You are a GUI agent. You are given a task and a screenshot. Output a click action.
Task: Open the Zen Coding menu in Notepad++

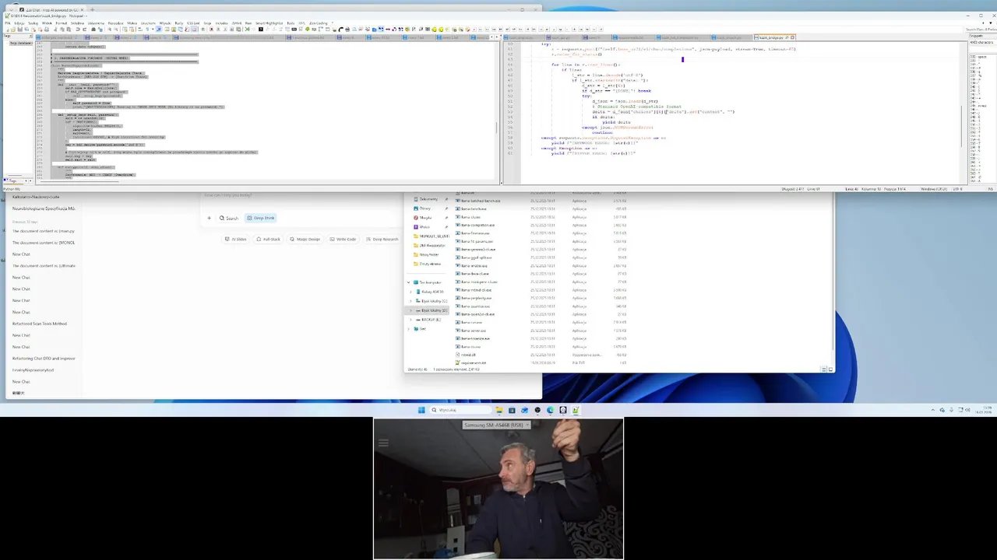pos(319,23)
